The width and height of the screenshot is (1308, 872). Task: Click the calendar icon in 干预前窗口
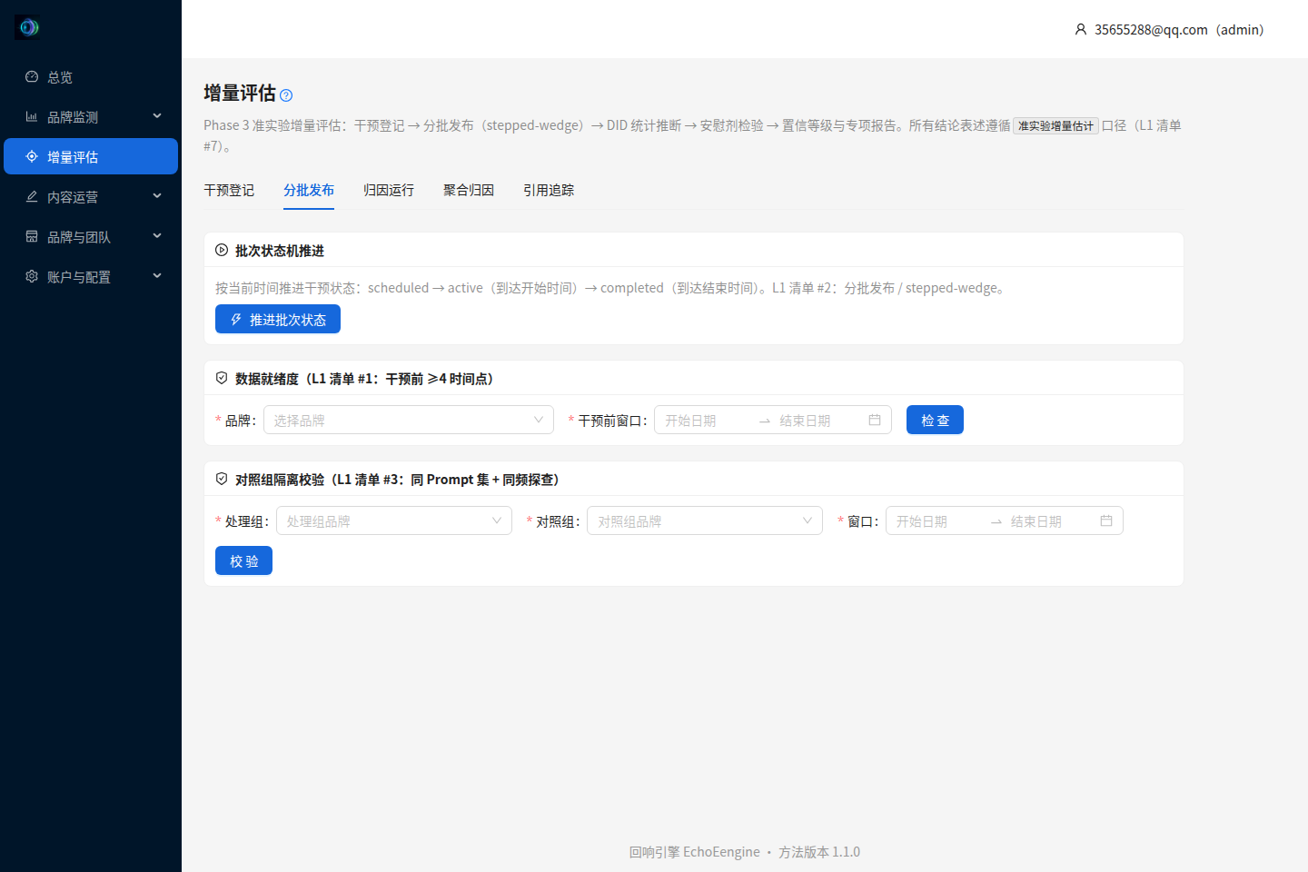click(x=875, y=420)
